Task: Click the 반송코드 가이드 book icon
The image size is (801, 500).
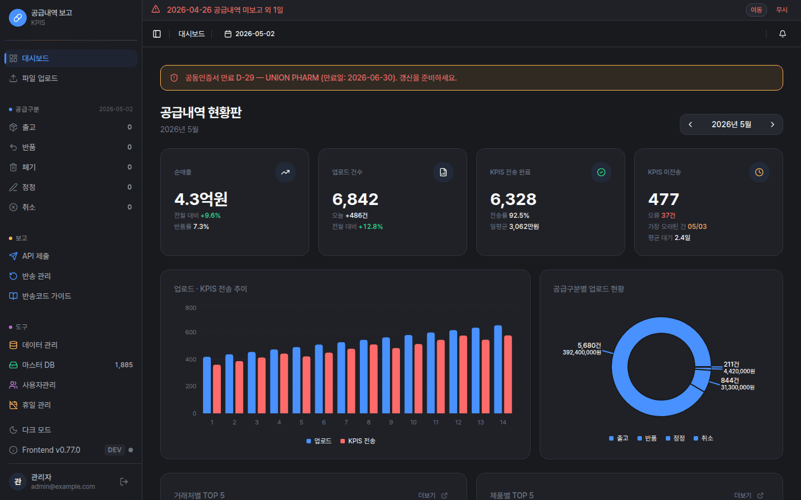Action: click(x=13, y=296)
